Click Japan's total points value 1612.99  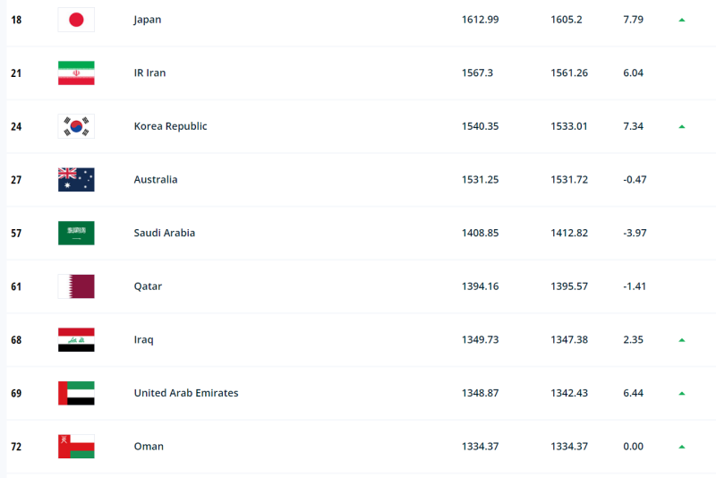tap(480, 20)
